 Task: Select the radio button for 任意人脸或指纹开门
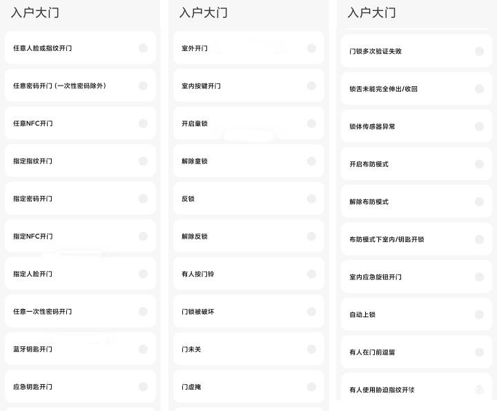tap(143, 48)
